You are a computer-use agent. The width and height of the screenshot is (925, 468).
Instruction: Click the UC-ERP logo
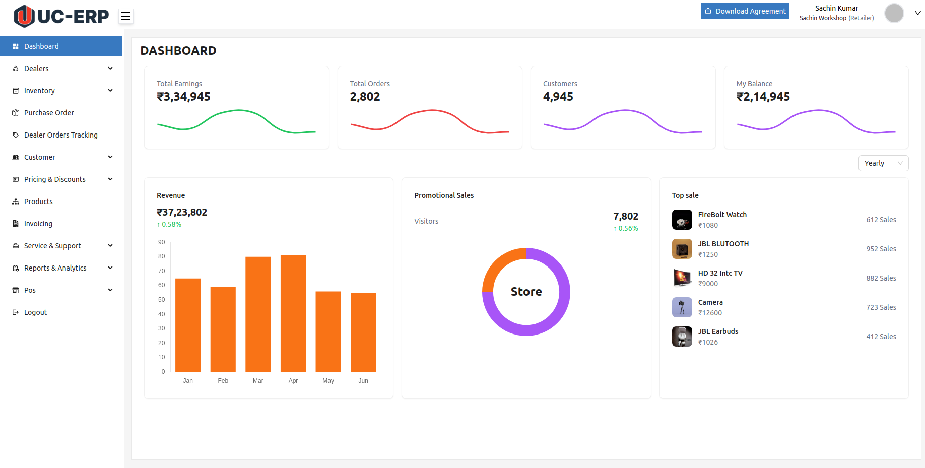click(61, 16)
